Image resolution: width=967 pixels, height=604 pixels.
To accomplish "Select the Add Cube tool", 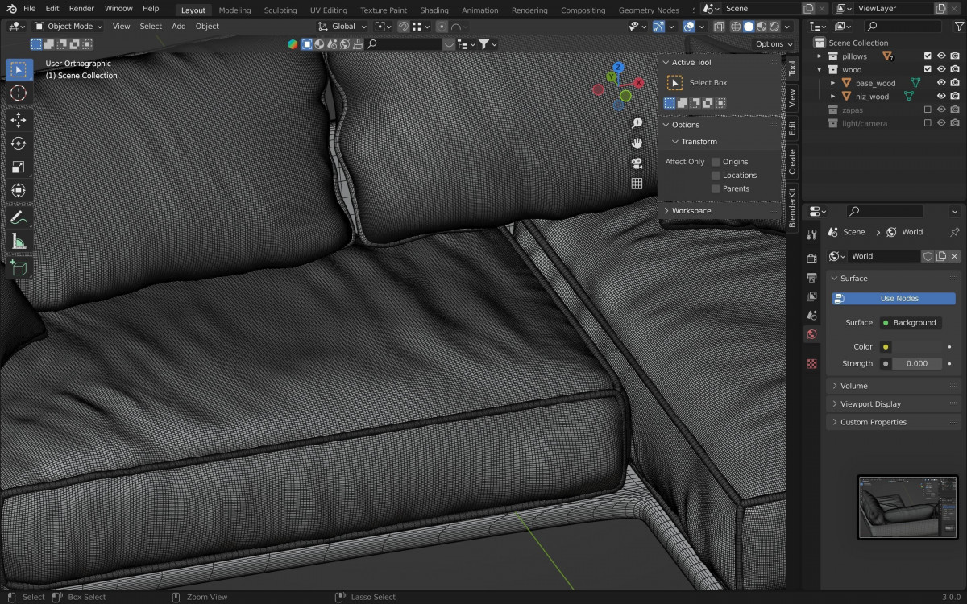I will (x=19, y=268).
